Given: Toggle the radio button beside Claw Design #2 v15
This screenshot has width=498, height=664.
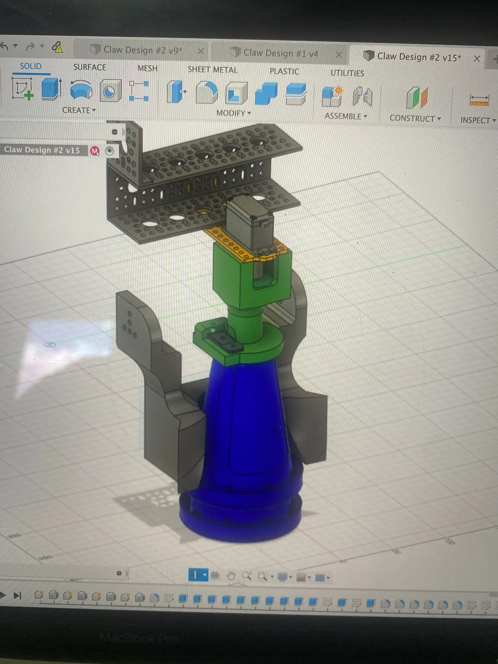Looking at the screenshot, I should coord(110,151).
